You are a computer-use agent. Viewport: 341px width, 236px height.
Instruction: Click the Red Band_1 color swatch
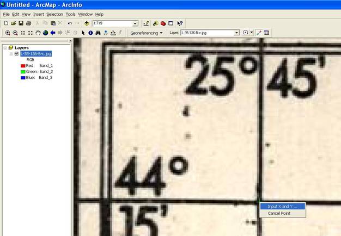[23, 65]
